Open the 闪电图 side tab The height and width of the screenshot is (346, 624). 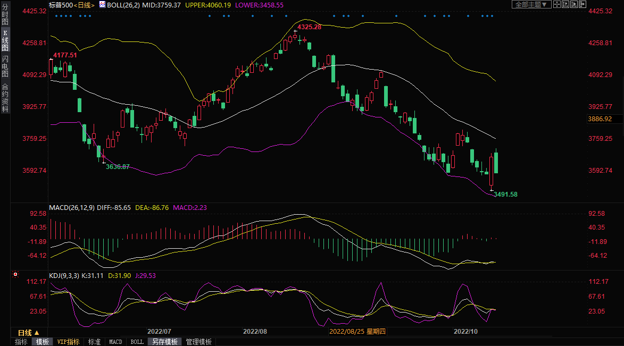coord(5,66)
